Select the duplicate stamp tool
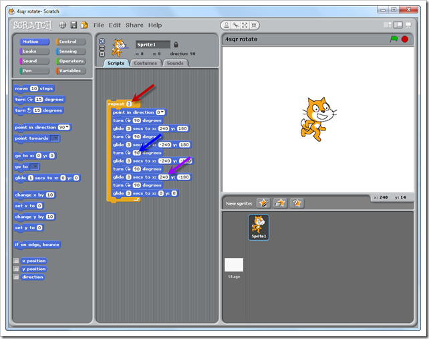 click(x=227, y=25)
